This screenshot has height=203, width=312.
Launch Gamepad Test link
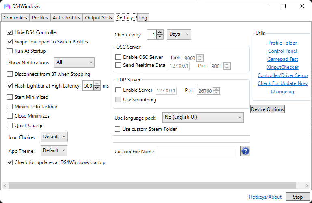[x=283, y=59]
